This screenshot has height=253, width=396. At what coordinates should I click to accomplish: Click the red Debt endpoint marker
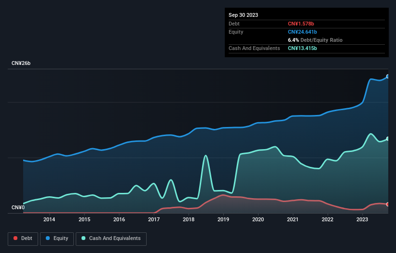[x=388, y=204]
